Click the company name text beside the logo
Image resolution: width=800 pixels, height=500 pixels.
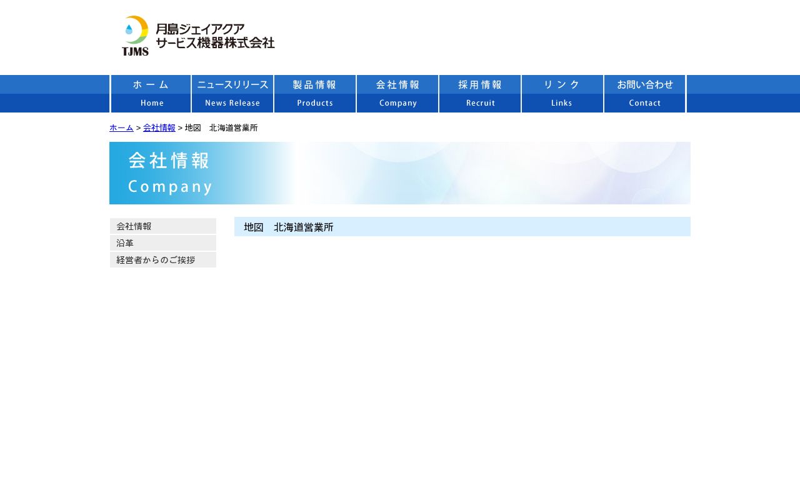point(214,36)
